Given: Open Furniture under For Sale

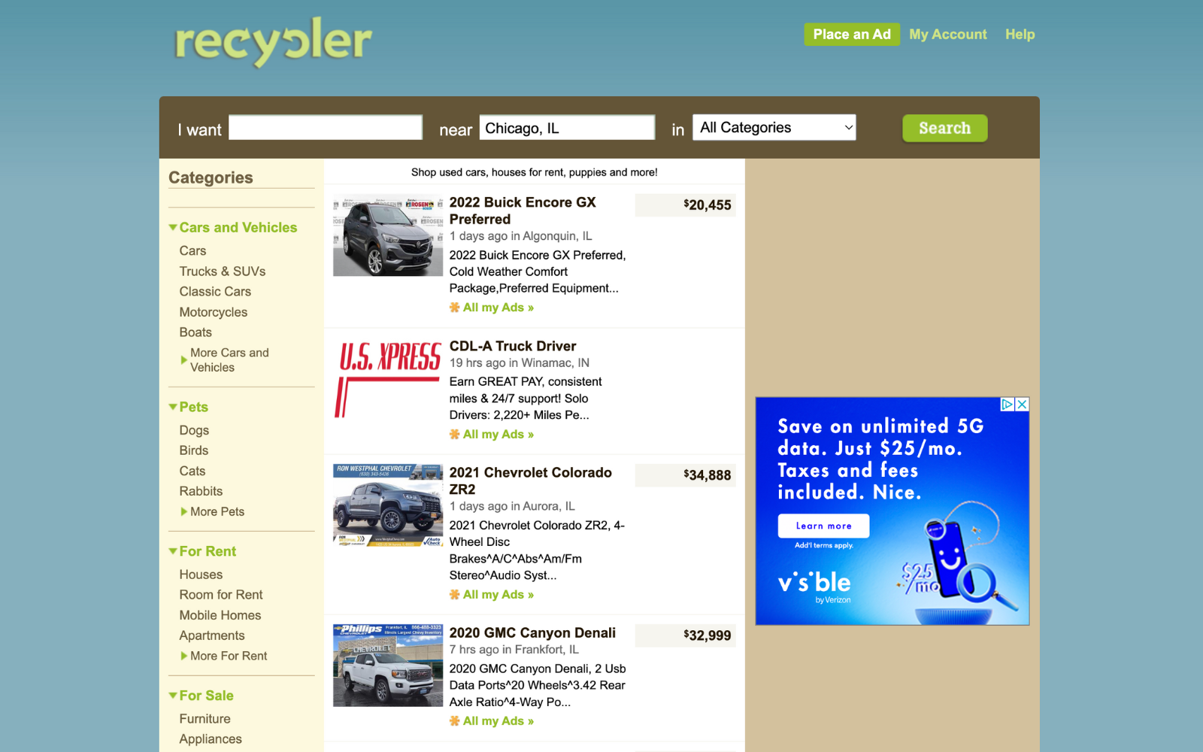Looking at the screenshot, I should (205, 719).
